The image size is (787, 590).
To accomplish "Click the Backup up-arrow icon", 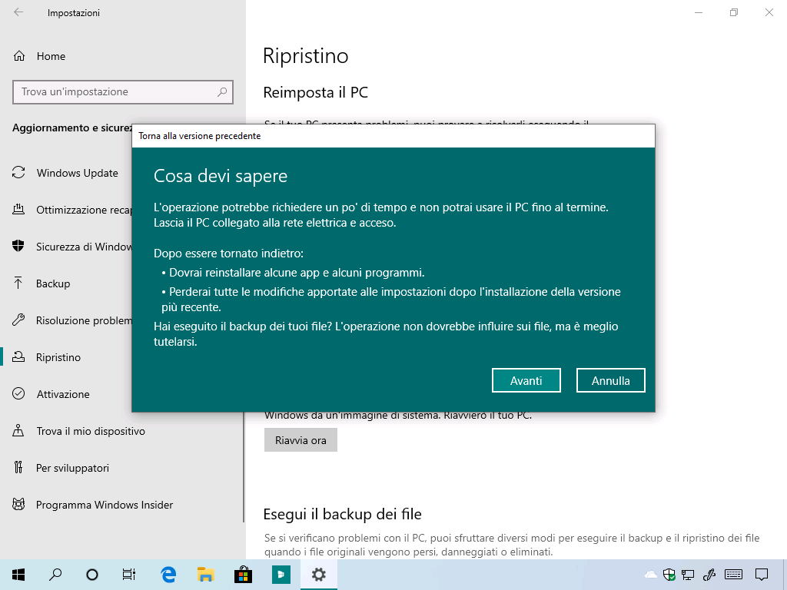I will tap(18, 283).
